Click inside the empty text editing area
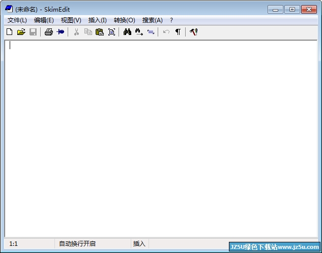The image size is (322, 253). [161, 139]
